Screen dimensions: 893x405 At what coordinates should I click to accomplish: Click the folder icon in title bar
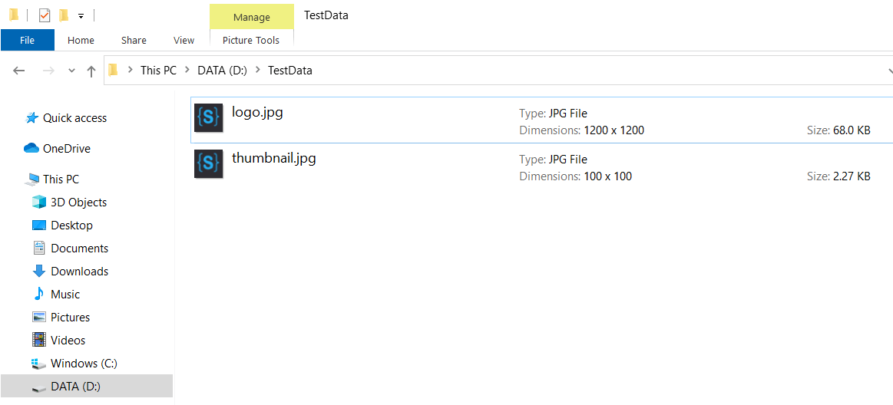pyautogui.click(x=15, y=15)
